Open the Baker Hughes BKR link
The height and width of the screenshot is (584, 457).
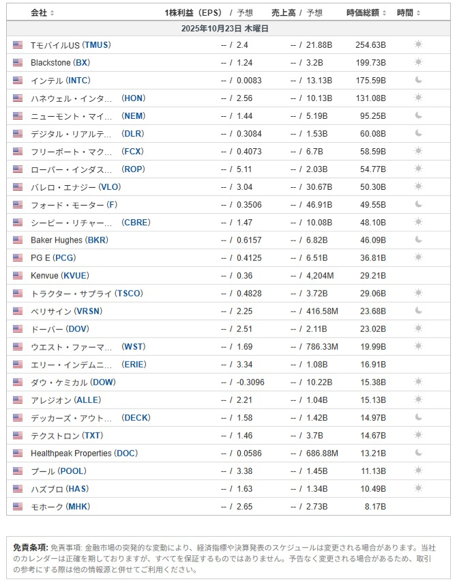tap(96, 240)
